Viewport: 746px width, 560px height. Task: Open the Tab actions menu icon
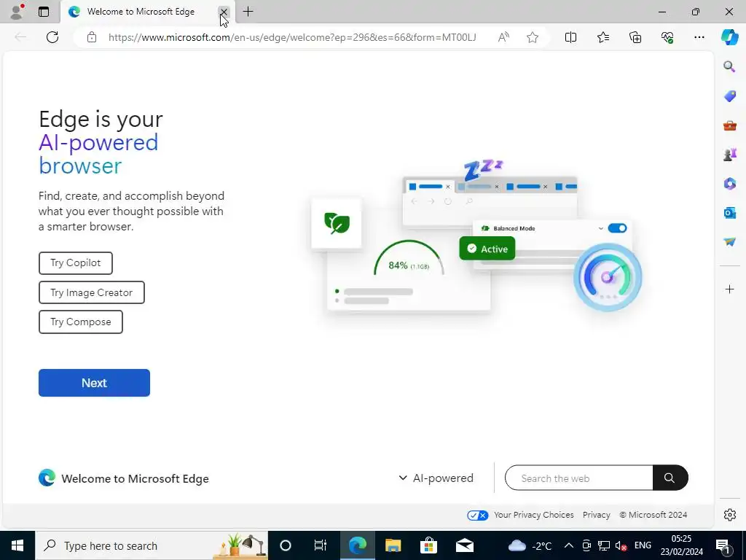tap(44, 12)
